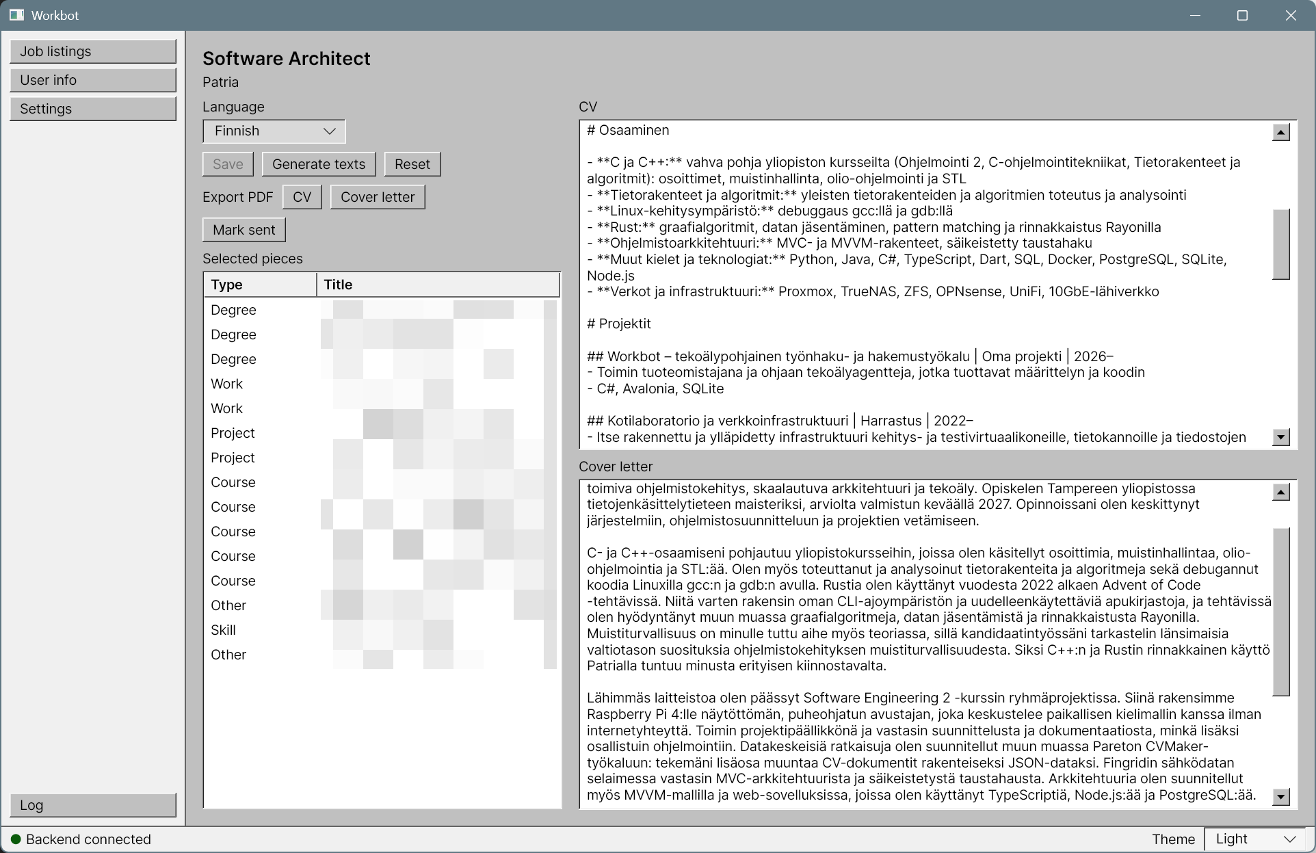The width and height of the screenshot is (1316, 853).
Task: Click the Backend connected status text
Action: pyautogui.click(x=88, y=839)
